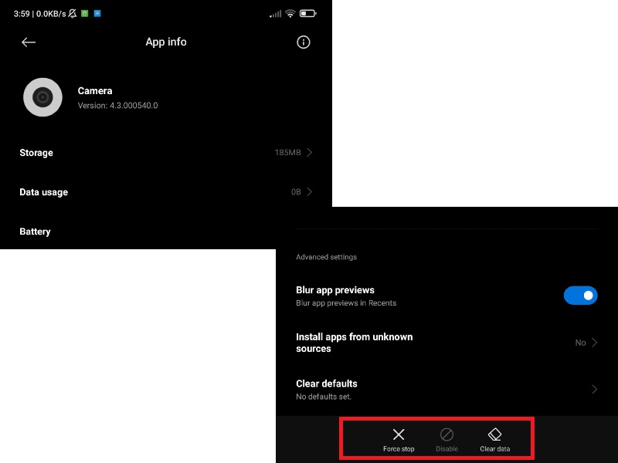618x463 pixels.
Task: Select the App info title
Action: 166,42
